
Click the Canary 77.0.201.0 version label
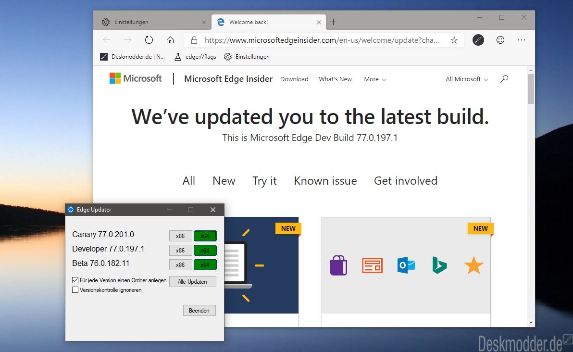[103, 234]
